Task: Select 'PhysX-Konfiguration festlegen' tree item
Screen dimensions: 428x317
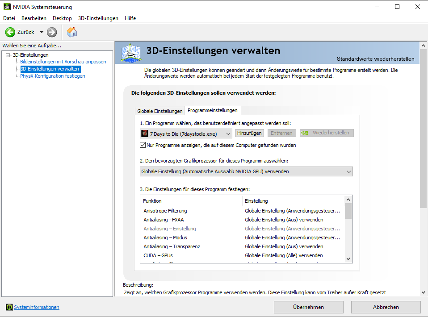Action: point(53,76)
